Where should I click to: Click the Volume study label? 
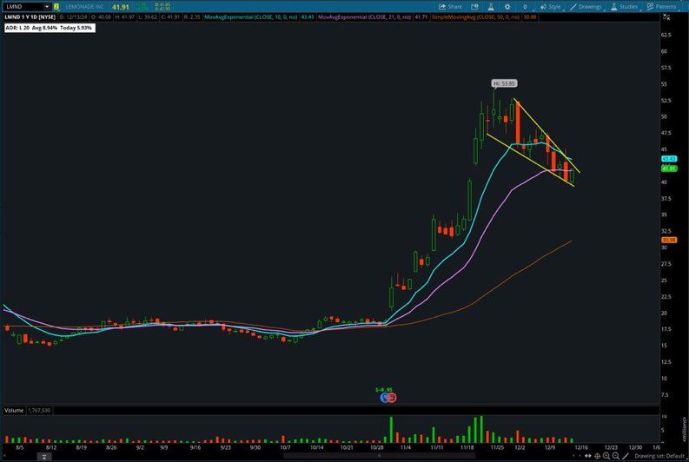[14, 410]
